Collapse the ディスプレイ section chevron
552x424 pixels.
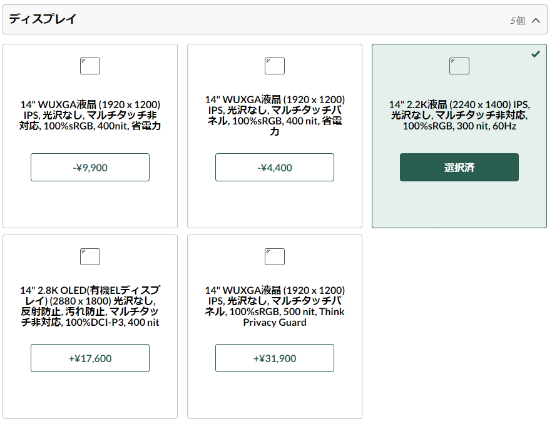[x=536, y=21]
